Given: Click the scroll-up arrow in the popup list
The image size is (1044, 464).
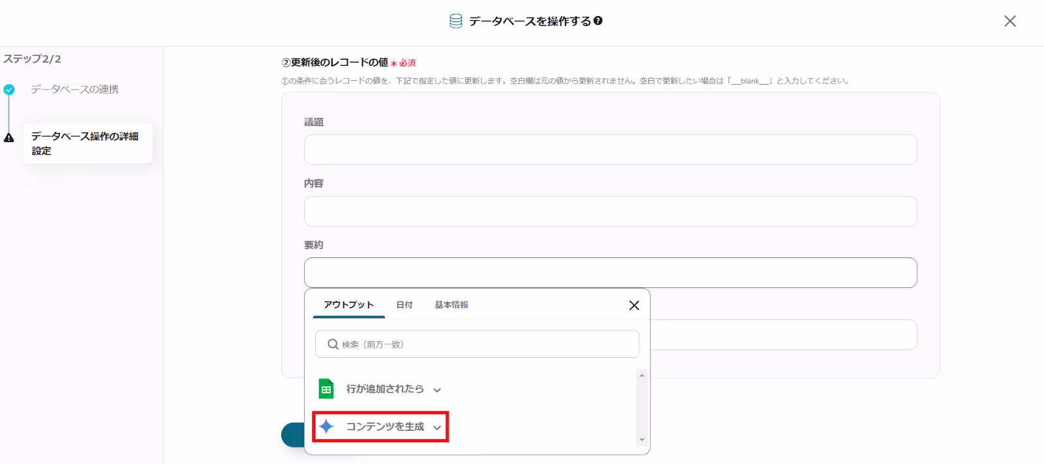Looking at the screenshot, I should (642, 375).
